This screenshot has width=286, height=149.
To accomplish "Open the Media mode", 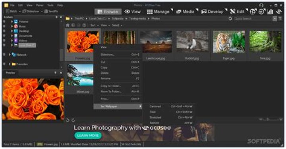I will [186, 12].
